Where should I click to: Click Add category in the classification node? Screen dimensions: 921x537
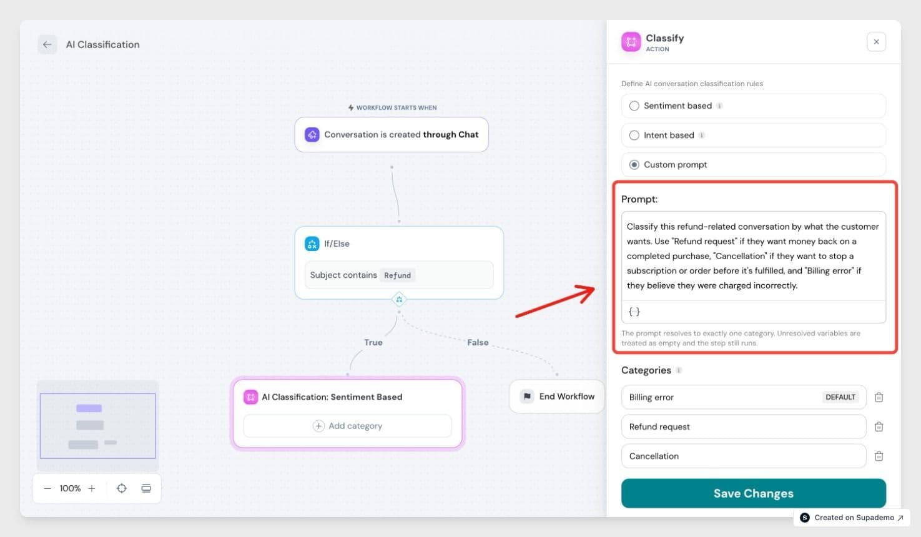point(347,426)
